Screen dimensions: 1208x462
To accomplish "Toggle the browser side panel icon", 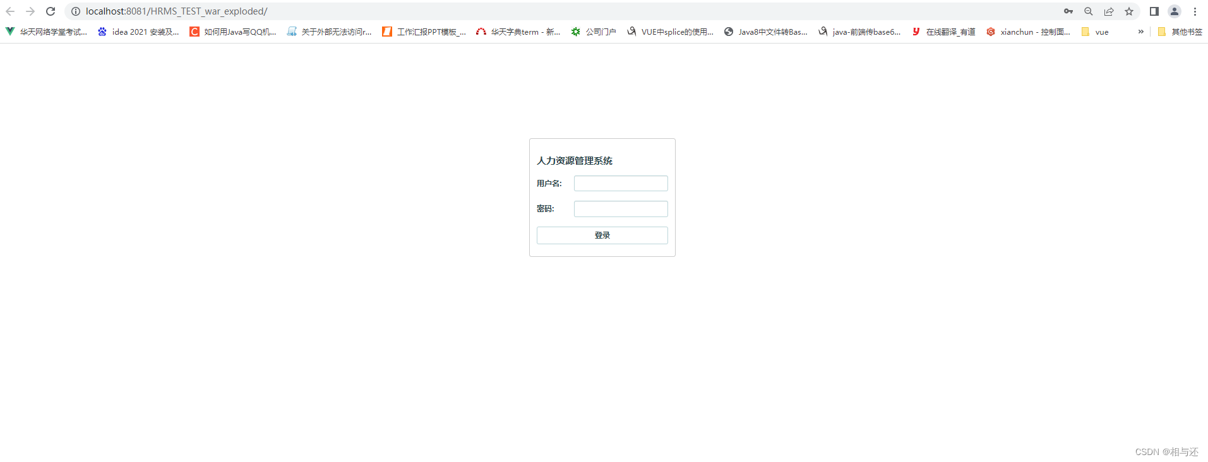I will tap(1154, 11).
